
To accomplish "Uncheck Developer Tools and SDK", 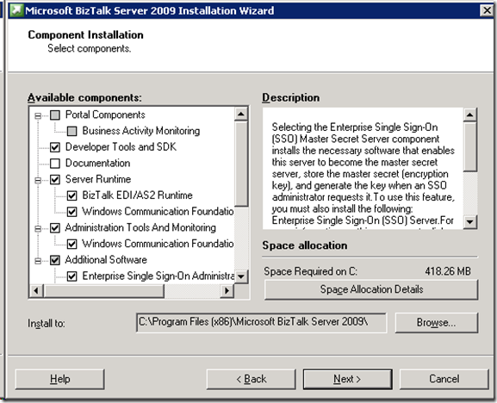I will tap(55, 147).
